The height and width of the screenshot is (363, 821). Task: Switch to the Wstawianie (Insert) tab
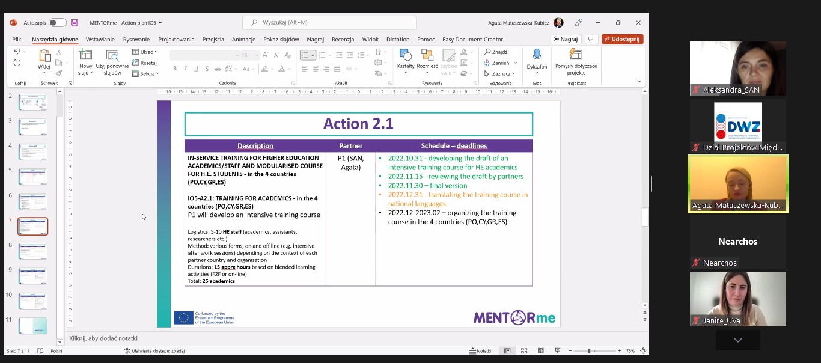tap(100, 40)
